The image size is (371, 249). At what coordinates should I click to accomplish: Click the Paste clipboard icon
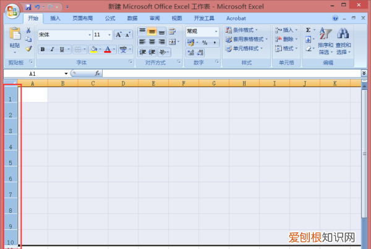point(15,34)
